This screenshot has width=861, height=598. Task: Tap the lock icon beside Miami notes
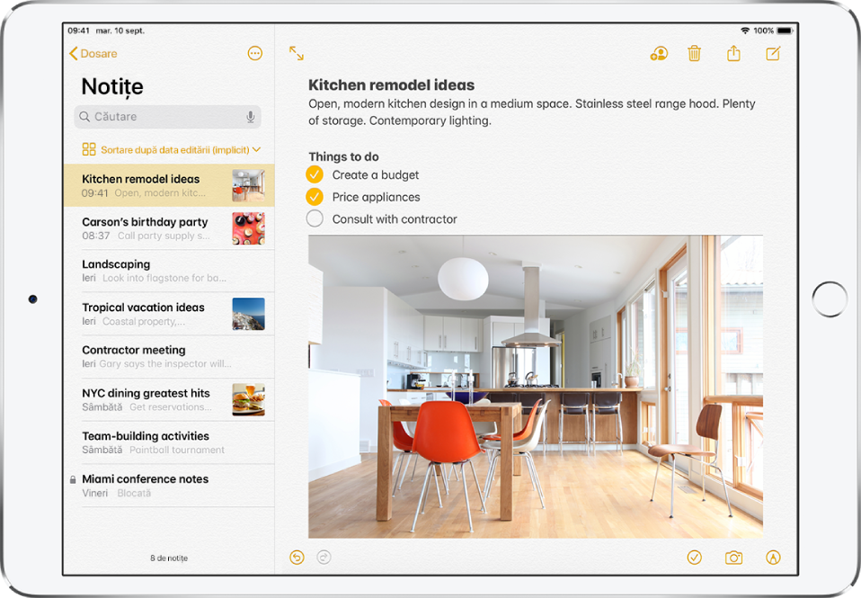(73, 480)
